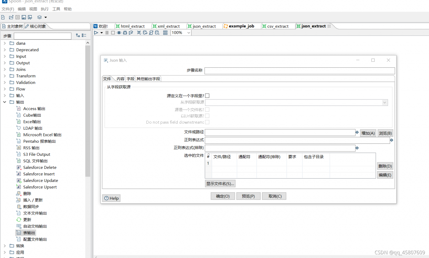
Task: Click the variable icon beside 正则表达式 field
Action: click(392, 140)
